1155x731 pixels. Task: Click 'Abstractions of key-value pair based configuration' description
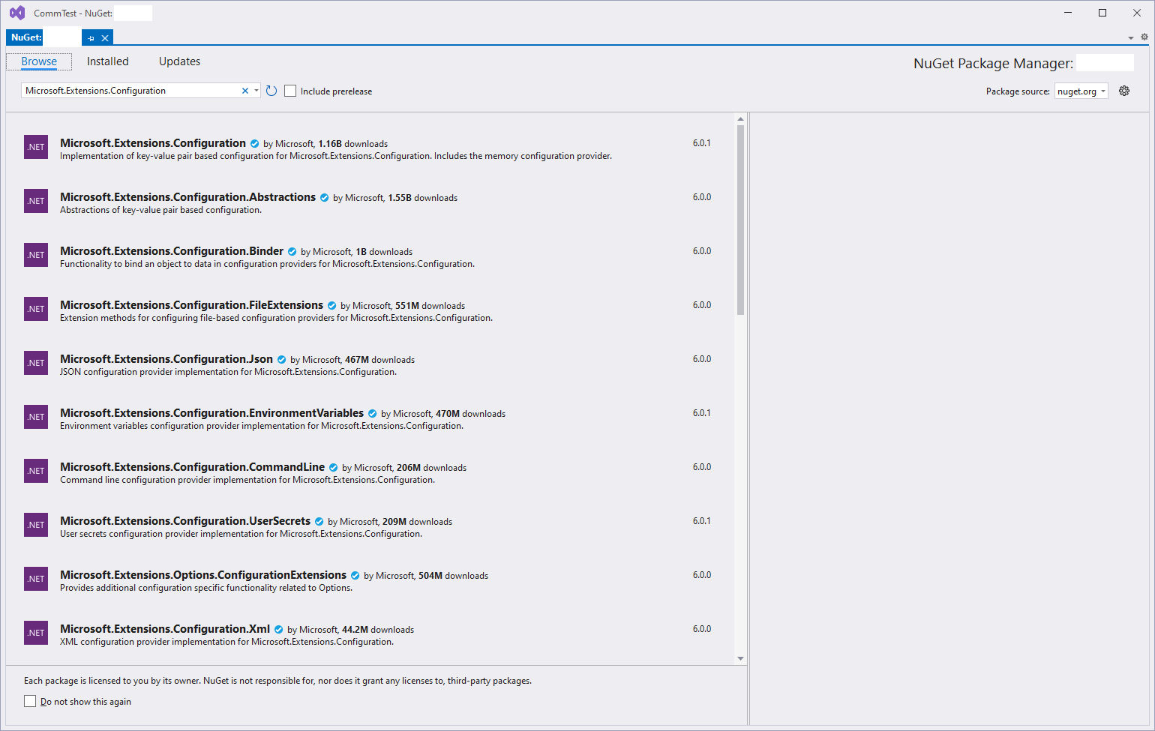click(160, 210)
